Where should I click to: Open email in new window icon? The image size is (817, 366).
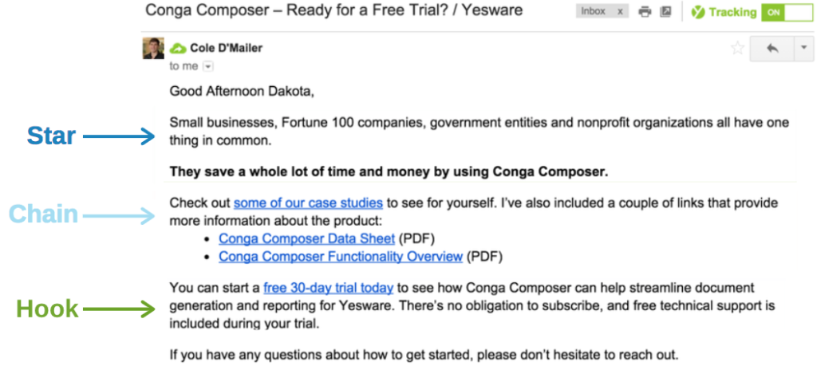pyautogui.click(x=665, y=11)
